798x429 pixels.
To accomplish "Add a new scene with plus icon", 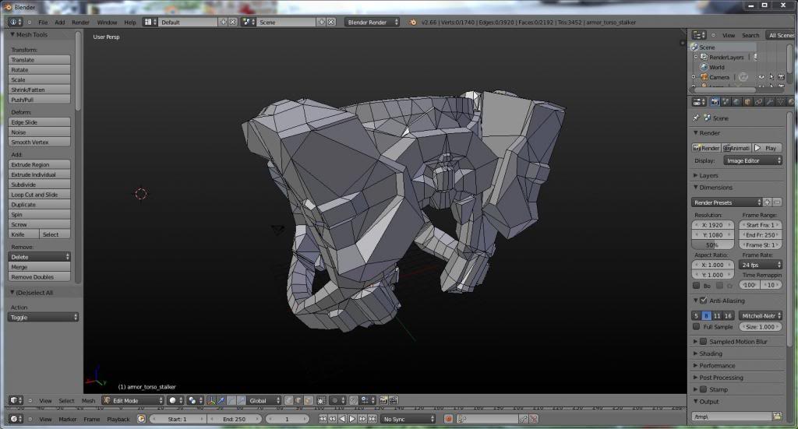I will [322, 22].
